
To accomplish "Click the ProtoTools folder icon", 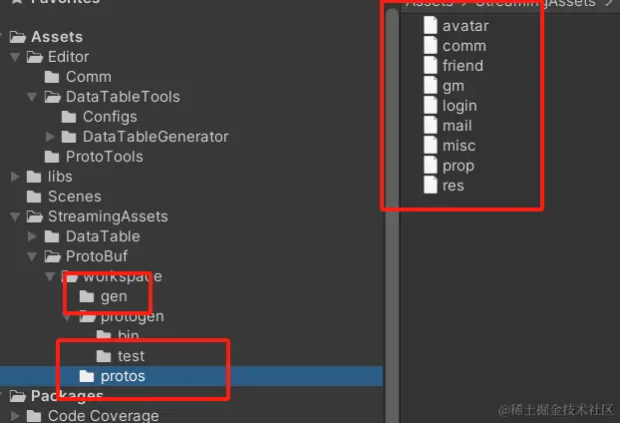I will [x=52, y=157].
